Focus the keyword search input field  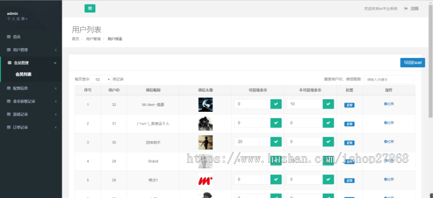pyautogui.click(x=389, y=80)
